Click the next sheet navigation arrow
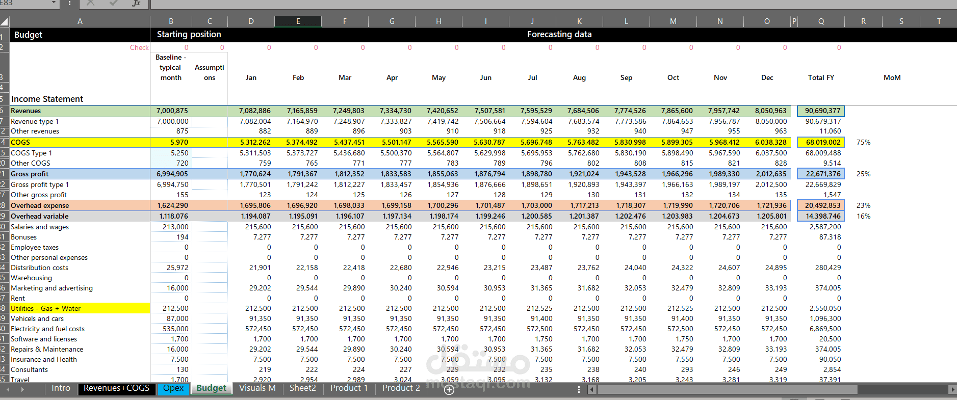 [22, 389]
